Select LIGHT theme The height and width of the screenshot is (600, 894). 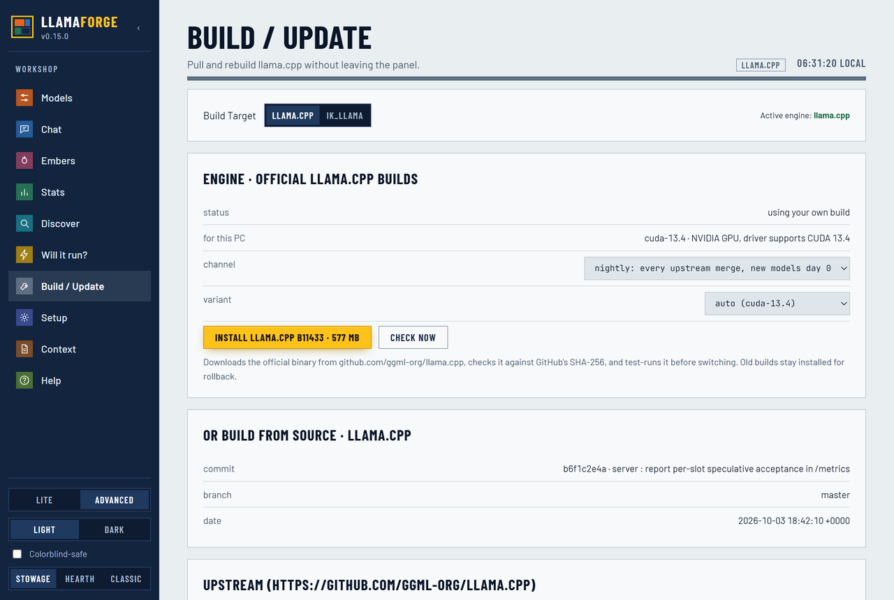(45, 530)
